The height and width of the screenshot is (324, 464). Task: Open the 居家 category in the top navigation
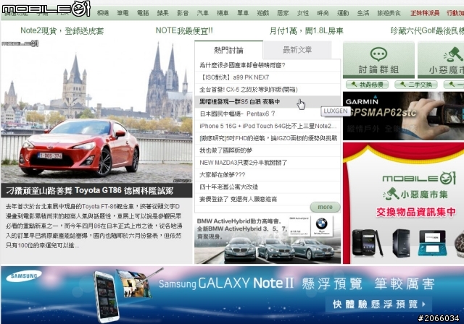coord(283,13)
